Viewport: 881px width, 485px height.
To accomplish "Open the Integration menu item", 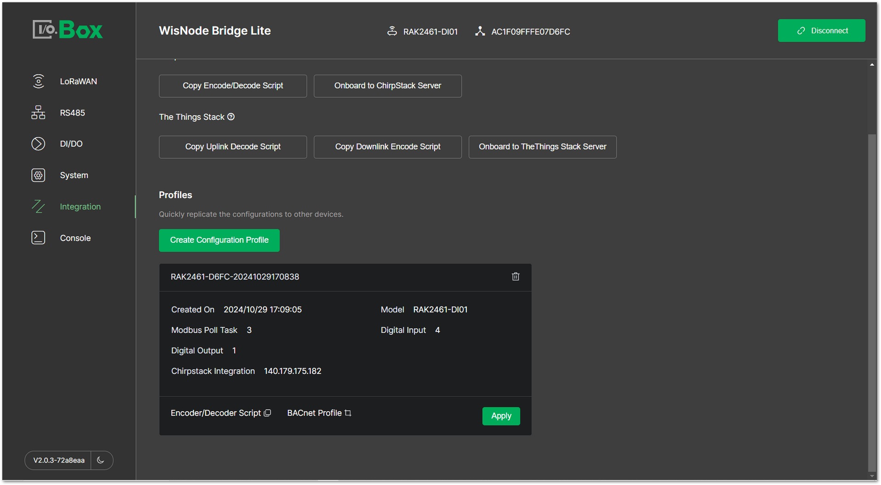I will [80, 206].
